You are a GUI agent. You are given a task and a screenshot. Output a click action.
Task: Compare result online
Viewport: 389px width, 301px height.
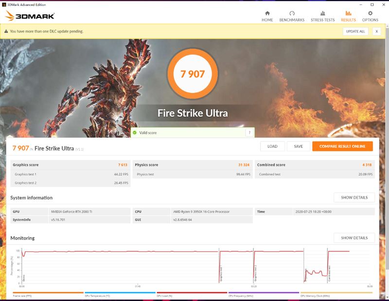tap(342, 146)
